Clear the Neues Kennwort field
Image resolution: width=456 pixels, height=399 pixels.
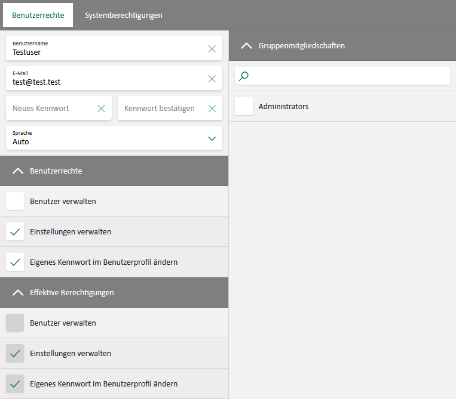[101, 109]
